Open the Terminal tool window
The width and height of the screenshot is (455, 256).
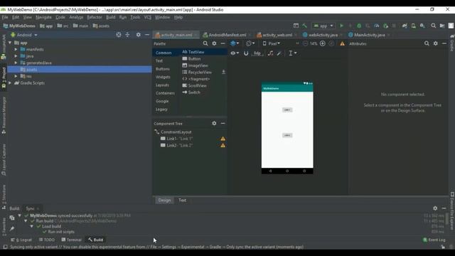coord(71,240)
